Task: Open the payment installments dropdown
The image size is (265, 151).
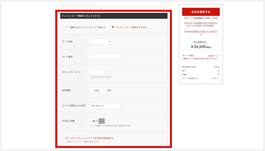Action: [94, 121]
